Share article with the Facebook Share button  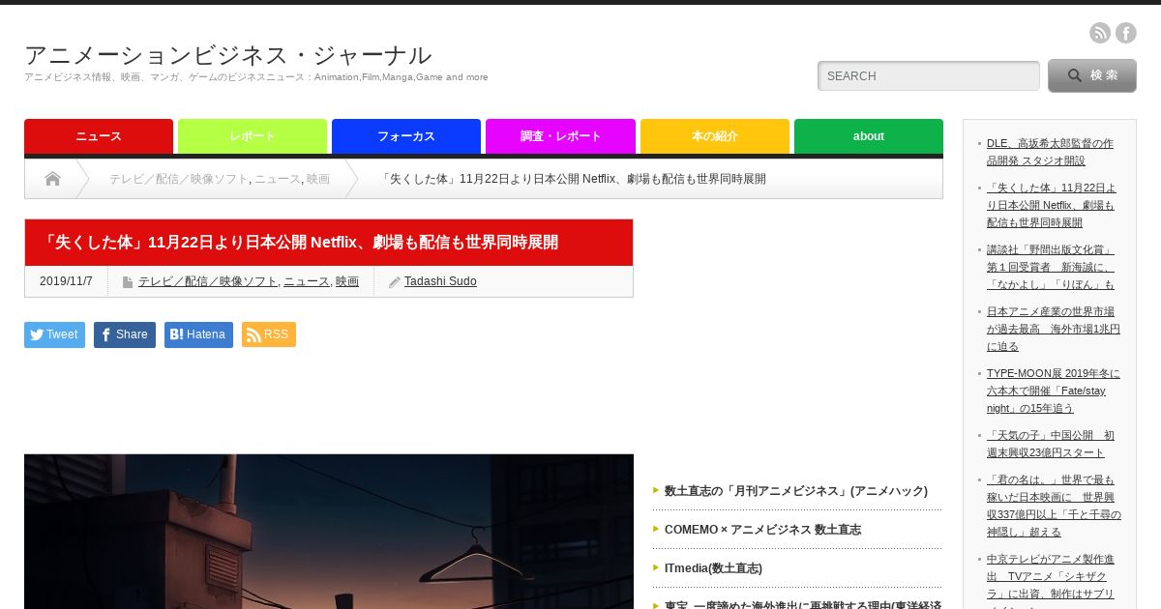click(x=125, y=334)
